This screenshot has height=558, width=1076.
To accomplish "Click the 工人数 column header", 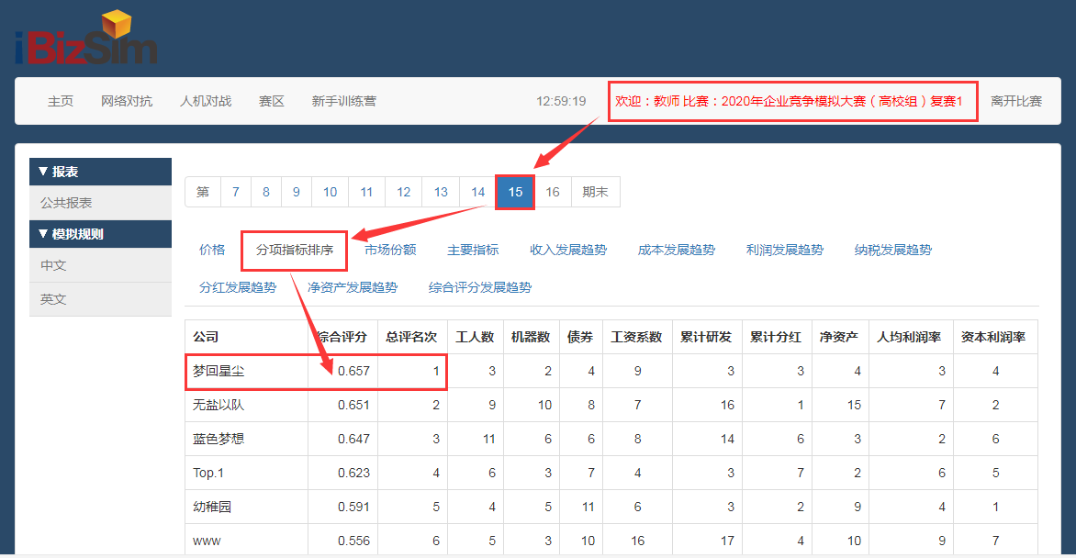I will (475, 337).
